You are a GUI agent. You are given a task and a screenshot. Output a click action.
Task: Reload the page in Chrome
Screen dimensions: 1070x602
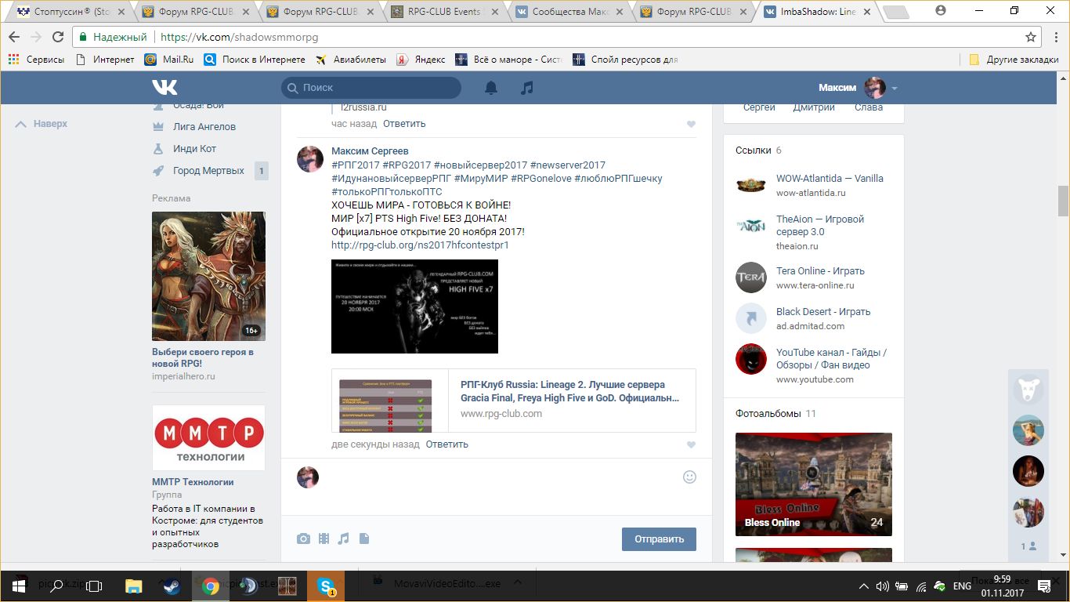point(57,37)
